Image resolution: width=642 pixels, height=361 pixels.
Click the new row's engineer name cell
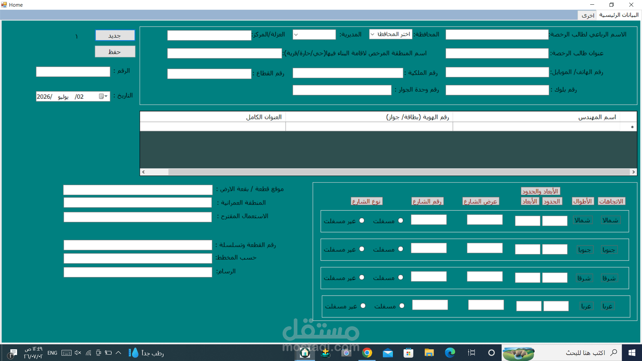(536, 126)
